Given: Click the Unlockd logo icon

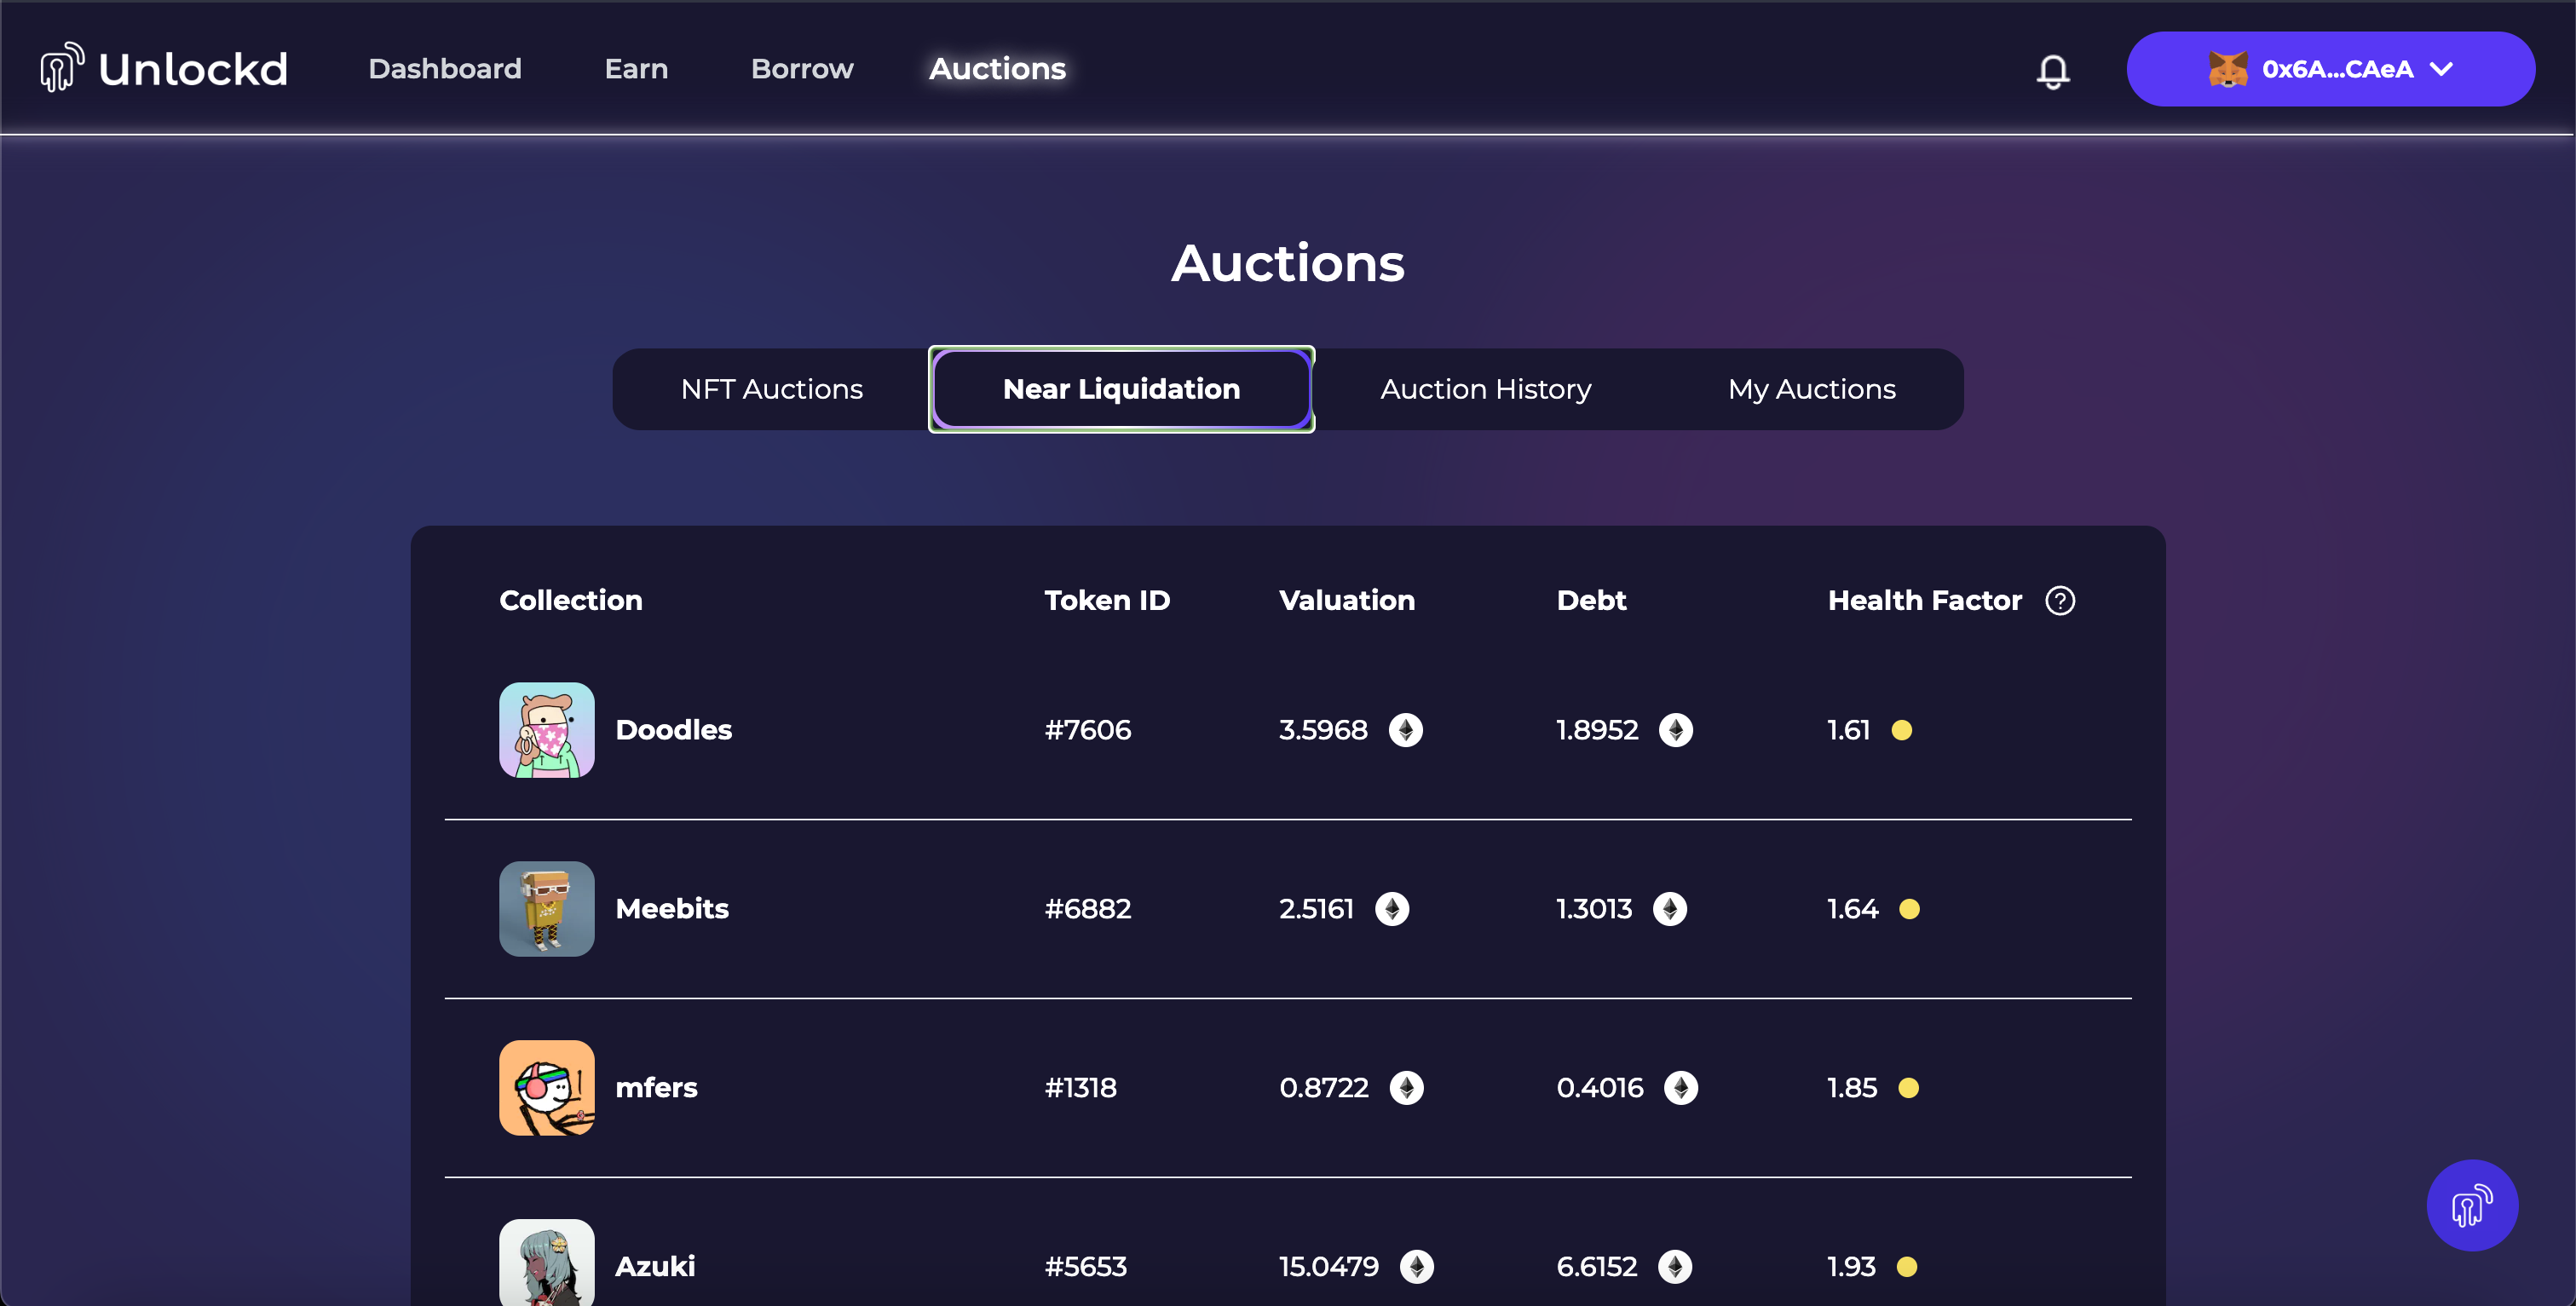Looking at the screenshot, I should point(62,68).
